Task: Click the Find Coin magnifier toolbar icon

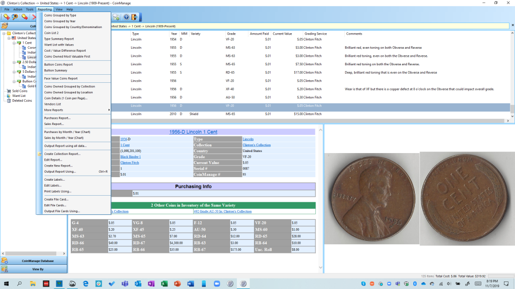Action: point(15,17)
